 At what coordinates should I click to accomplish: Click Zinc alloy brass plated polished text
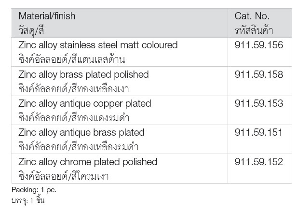83,75
